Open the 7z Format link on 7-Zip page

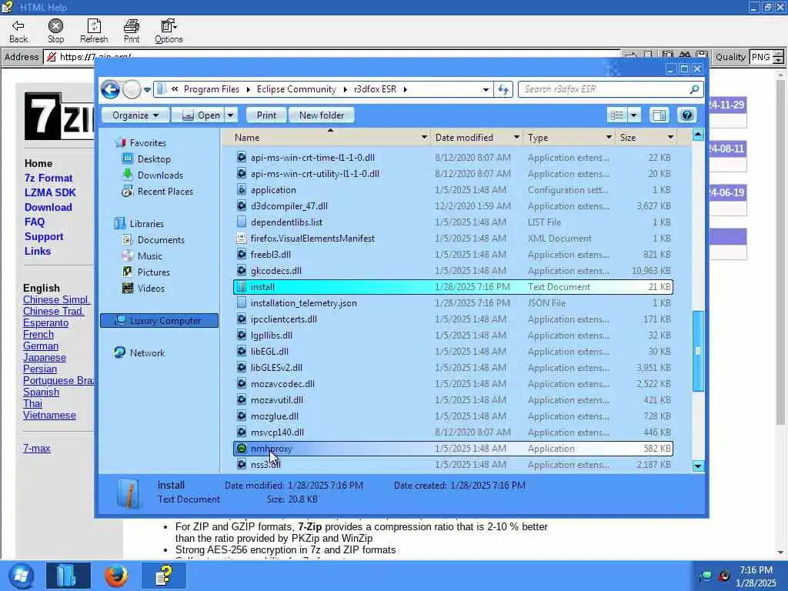point(48,178)
